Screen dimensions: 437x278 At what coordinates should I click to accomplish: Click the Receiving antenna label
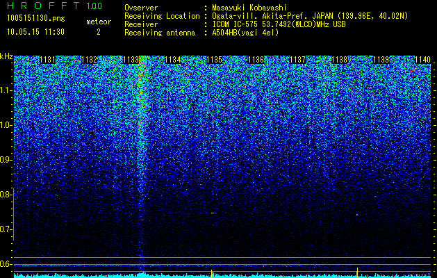click(x=160, y=33)
